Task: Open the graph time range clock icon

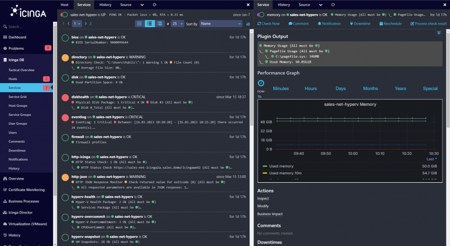Action: pos(261,83)
